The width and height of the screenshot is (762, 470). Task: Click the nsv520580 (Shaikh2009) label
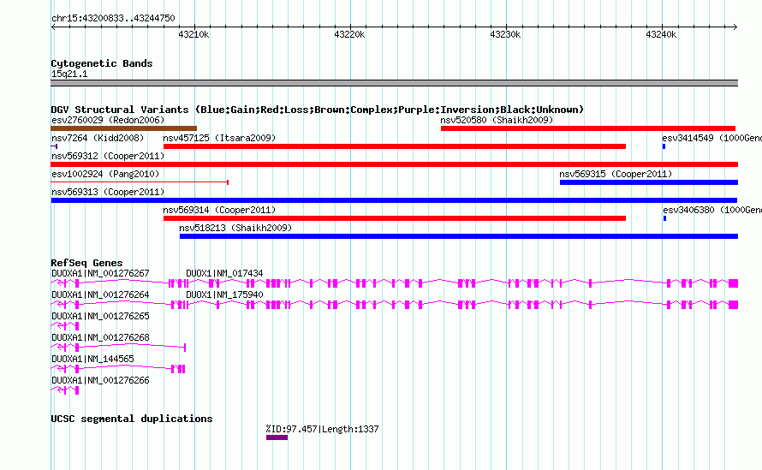[497, 120]
